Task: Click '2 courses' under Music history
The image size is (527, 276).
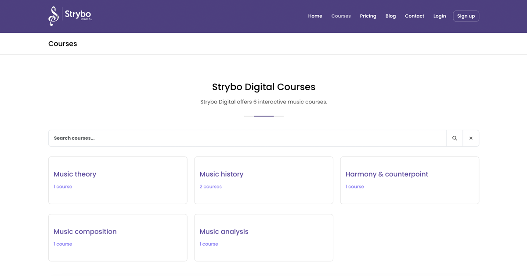Action: [x=210, y=187]
